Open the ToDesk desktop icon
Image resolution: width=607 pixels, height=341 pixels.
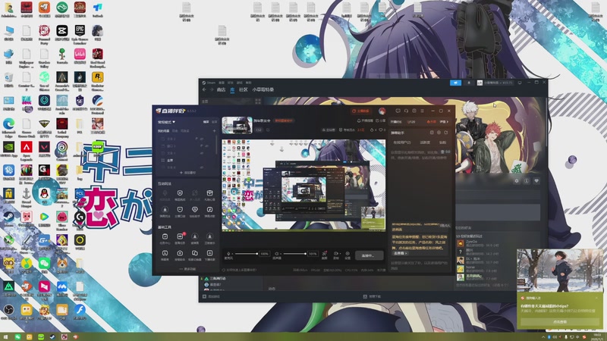tap(98, 8)
